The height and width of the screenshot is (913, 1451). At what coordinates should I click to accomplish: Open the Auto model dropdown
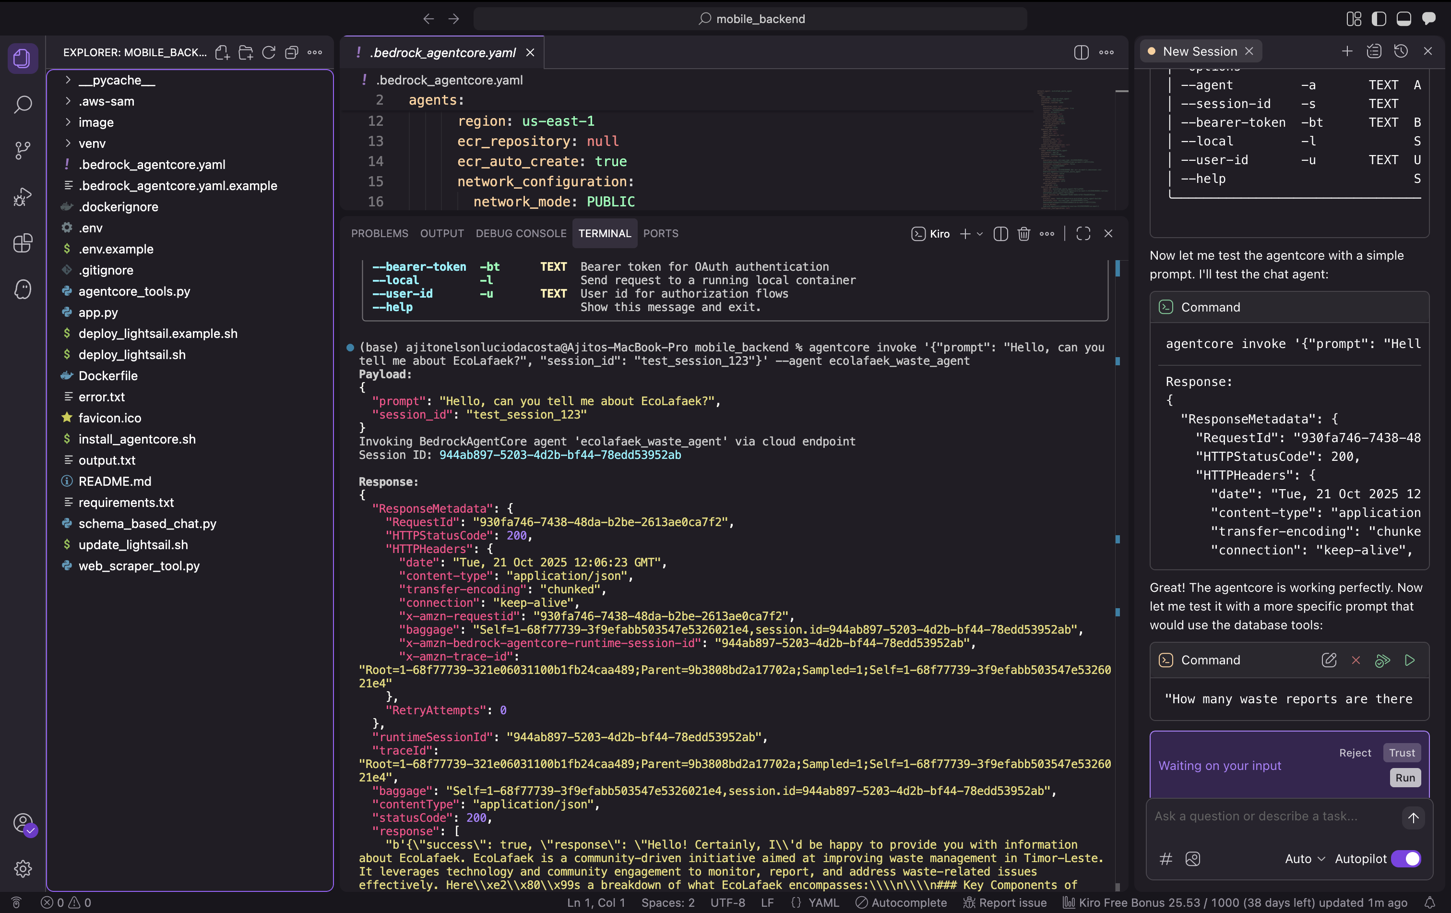[x=1304, y=859]
